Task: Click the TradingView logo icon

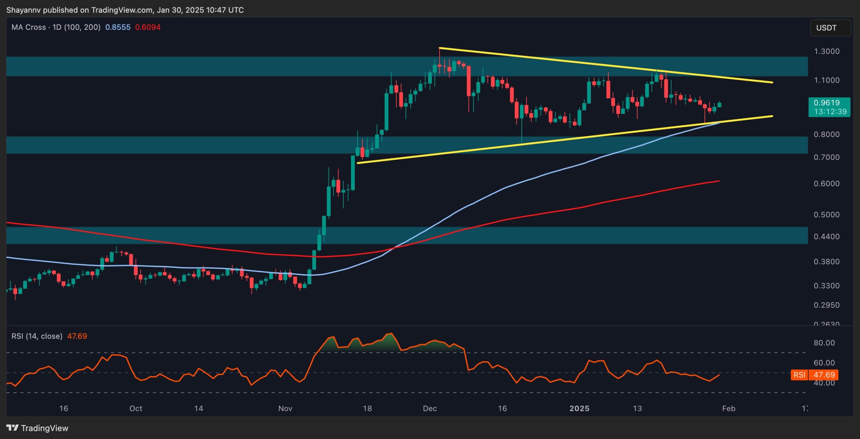Action: (x=12, y=428)
